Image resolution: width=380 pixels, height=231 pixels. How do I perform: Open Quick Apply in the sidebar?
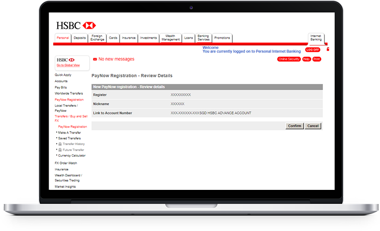click(63, 75)
